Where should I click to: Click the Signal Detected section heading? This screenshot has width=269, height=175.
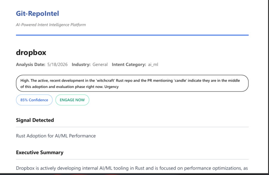35,120
